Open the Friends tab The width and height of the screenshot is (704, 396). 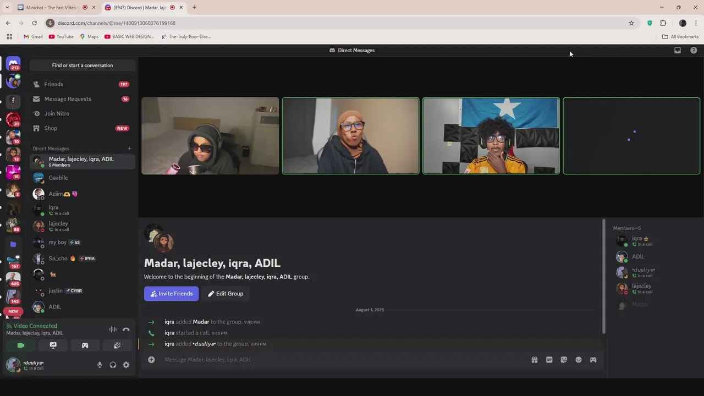[x=82, y=84]
